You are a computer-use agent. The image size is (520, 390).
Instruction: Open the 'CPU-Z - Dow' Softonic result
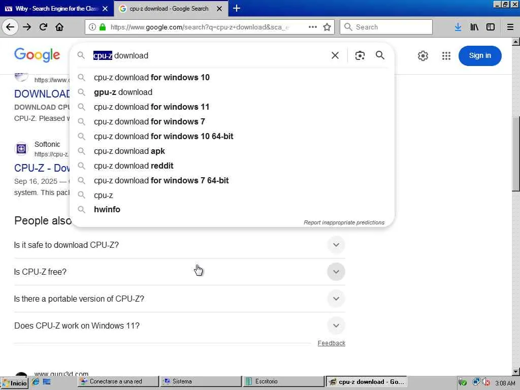42,168
